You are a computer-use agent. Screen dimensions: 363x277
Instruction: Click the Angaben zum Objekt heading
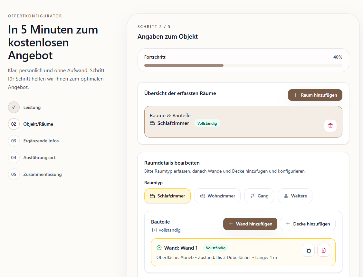(167, 37)
